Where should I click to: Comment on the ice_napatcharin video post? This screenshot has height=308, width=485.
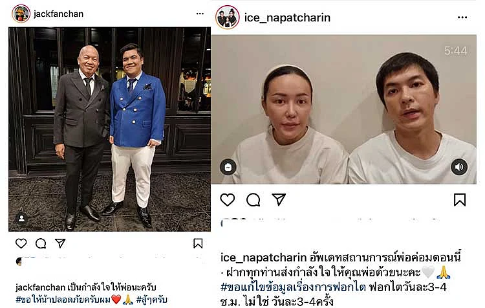253,200
